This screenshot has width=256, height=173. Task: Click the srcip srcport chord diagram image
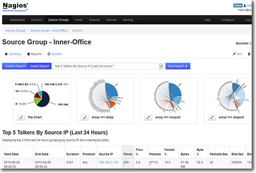point(169,96)
